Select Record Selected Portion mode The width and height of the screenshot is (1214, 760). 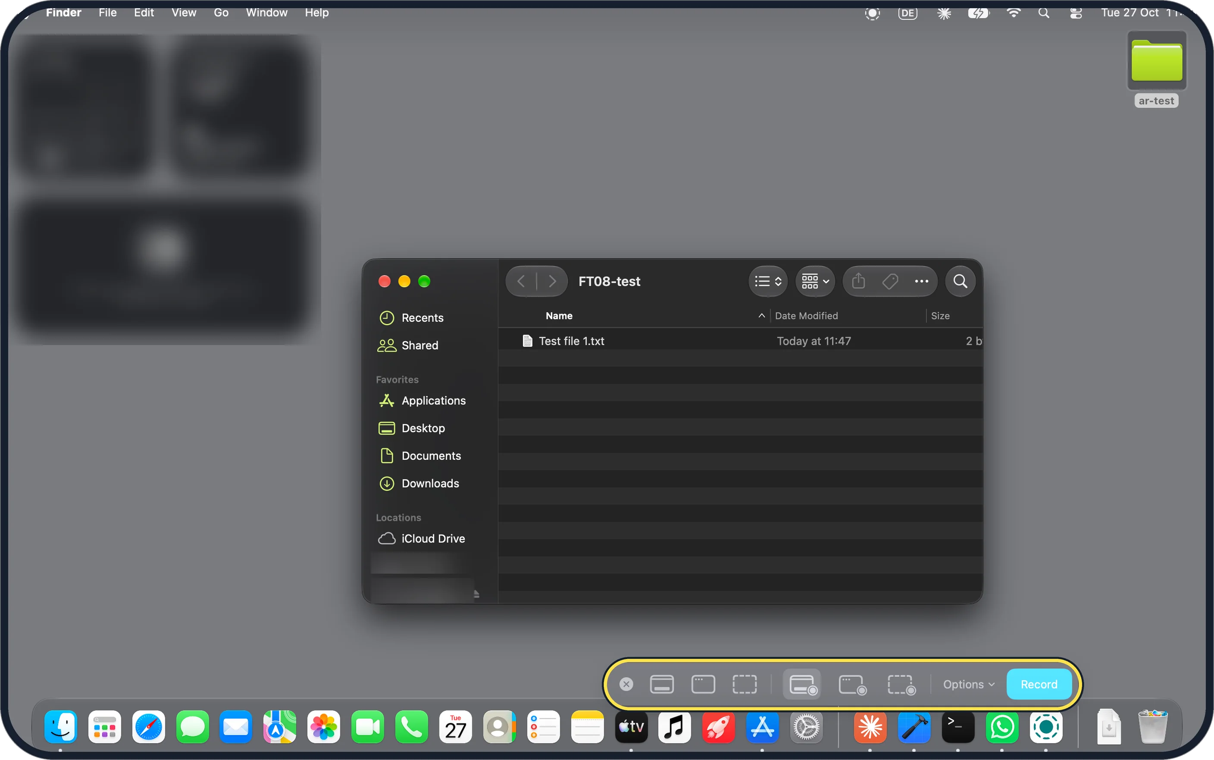point(901,684)
